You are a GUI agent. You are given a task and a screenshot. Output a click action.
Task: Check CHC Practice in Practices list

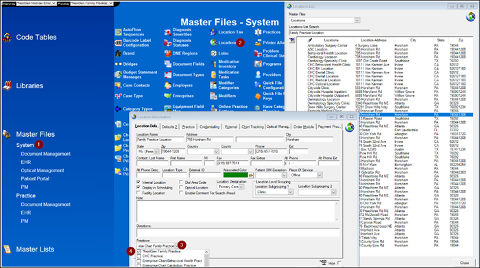(x=139, y=256)
